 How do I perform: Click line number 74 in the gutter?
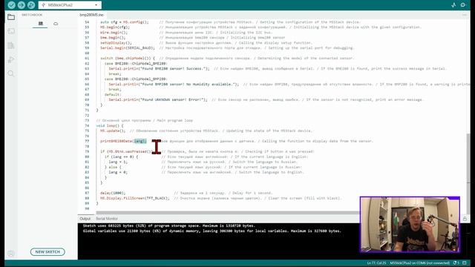point(87,125)
